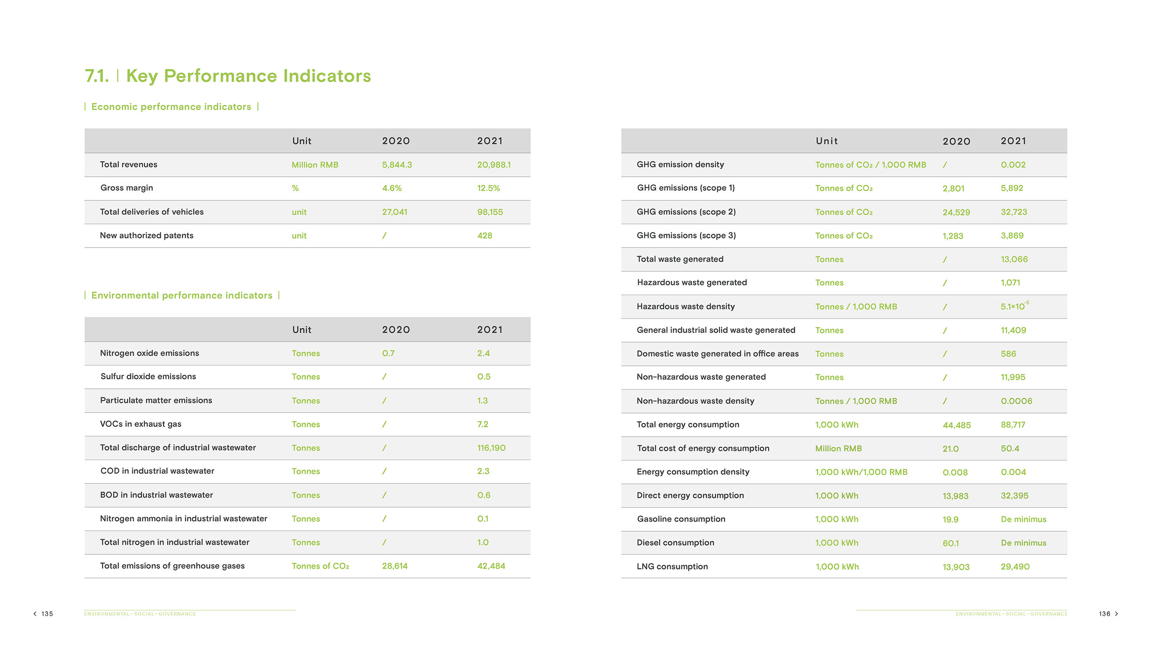Click the Key Performance Indicators heading
The height and width of the screenshot is (648, 1152).
point(248,76)
